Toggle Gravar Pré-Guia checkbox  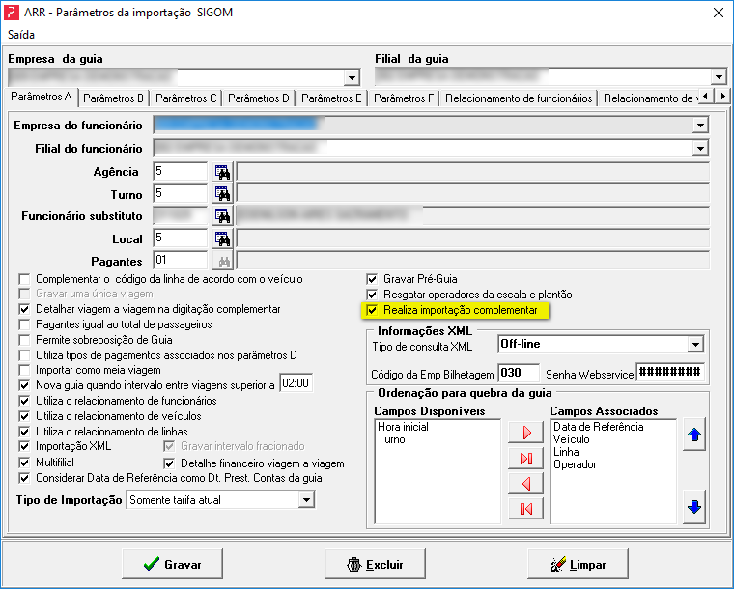point(372,279)
